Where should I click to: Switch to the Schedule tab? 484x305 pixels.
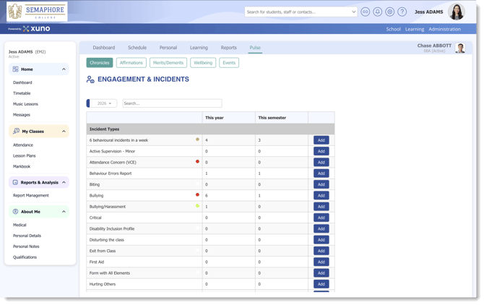click(137, 48)
